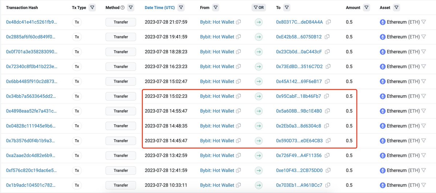
Task: Open the Tx Type column filter
Action: coord(92,7)
